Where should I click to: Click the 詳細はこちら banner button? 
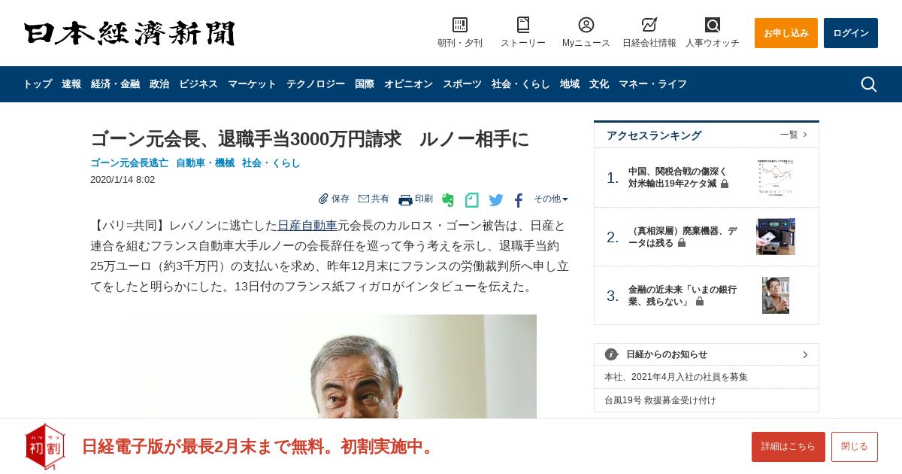pyautogui.click(x=788, y=447)
